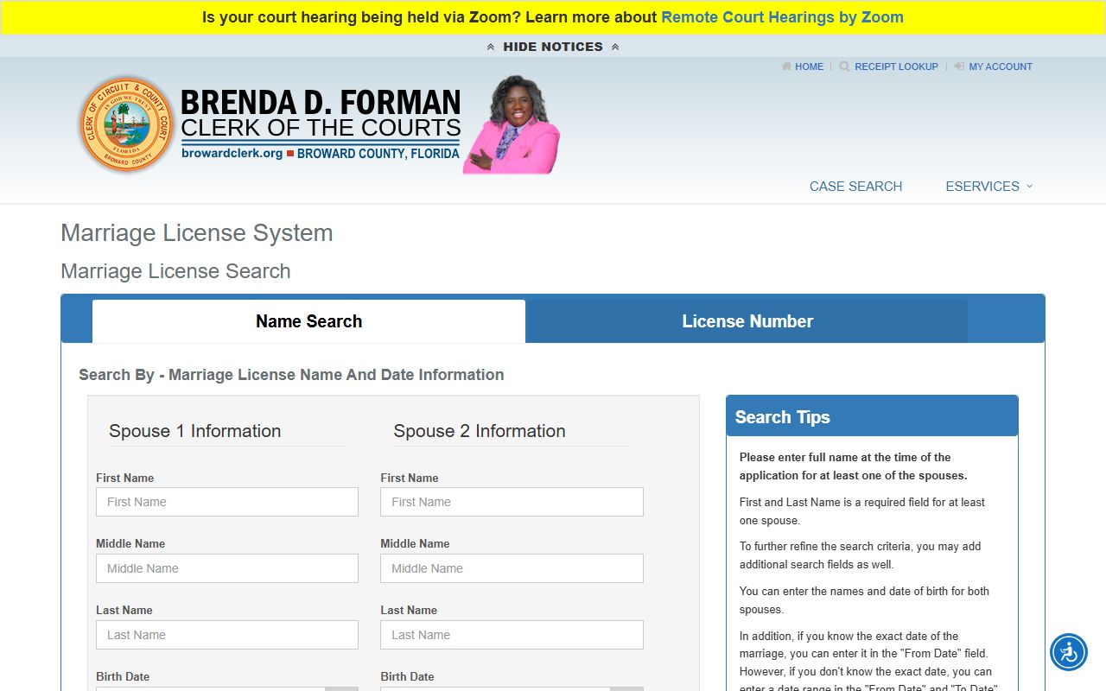Expand the ESERVICES dropdown menu
Image resolution: width=1106 pixels, height=691 pixels.
988,187
